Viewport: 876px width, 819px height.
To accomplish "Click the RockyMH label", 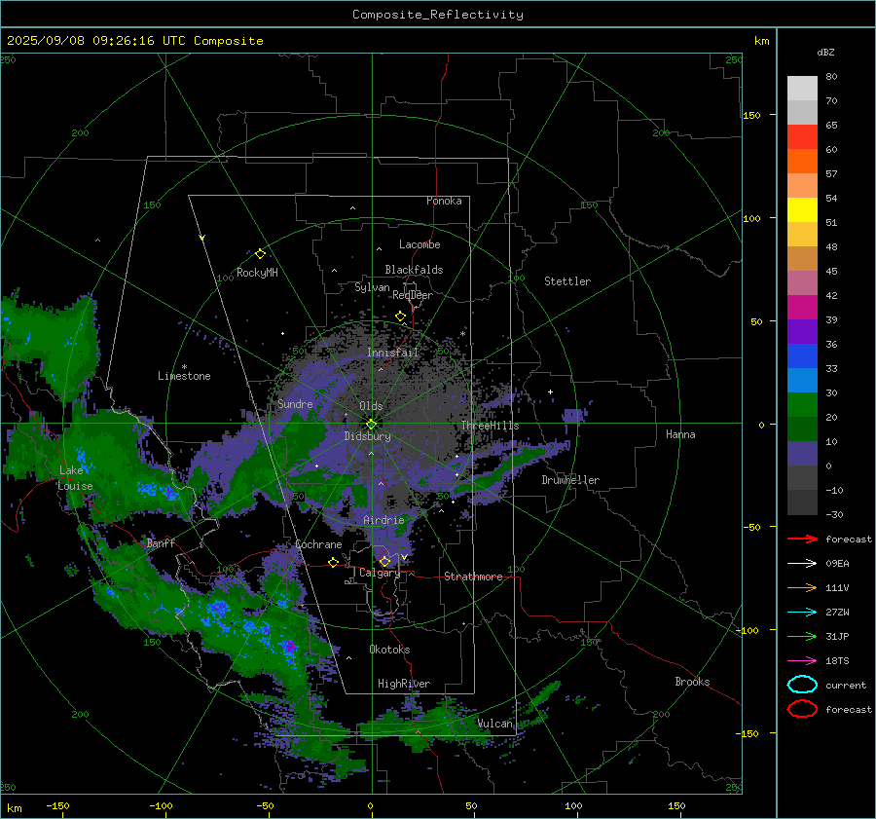I will click(x=257, y=273).
